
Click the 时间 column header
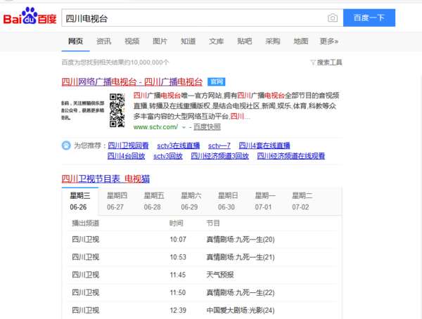tap(177, 223)
